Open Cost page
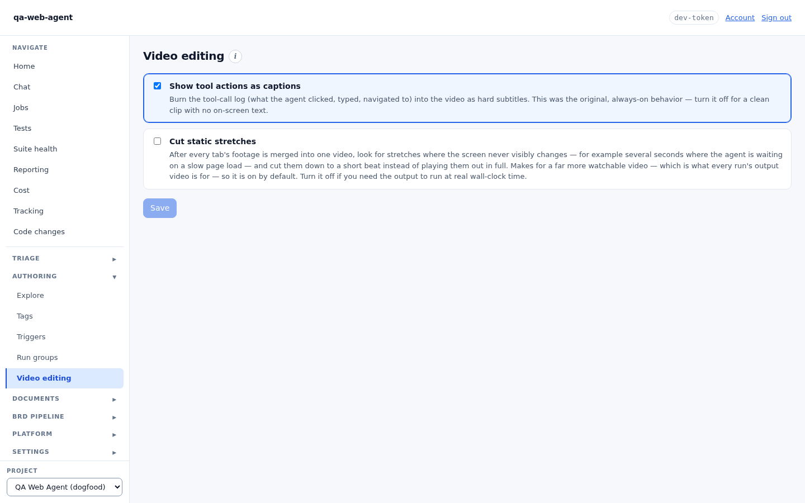The width and height of the screenshot is (805, 503). (x=64, y=190)
